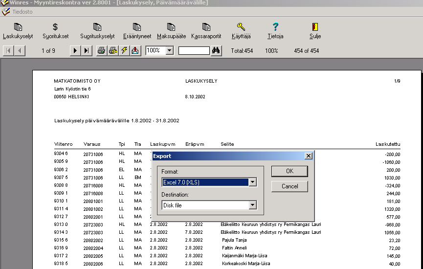Open the Tiedosto menu
Screen dimensions: 423x269
pyautogui.click(x=22, y=12)
